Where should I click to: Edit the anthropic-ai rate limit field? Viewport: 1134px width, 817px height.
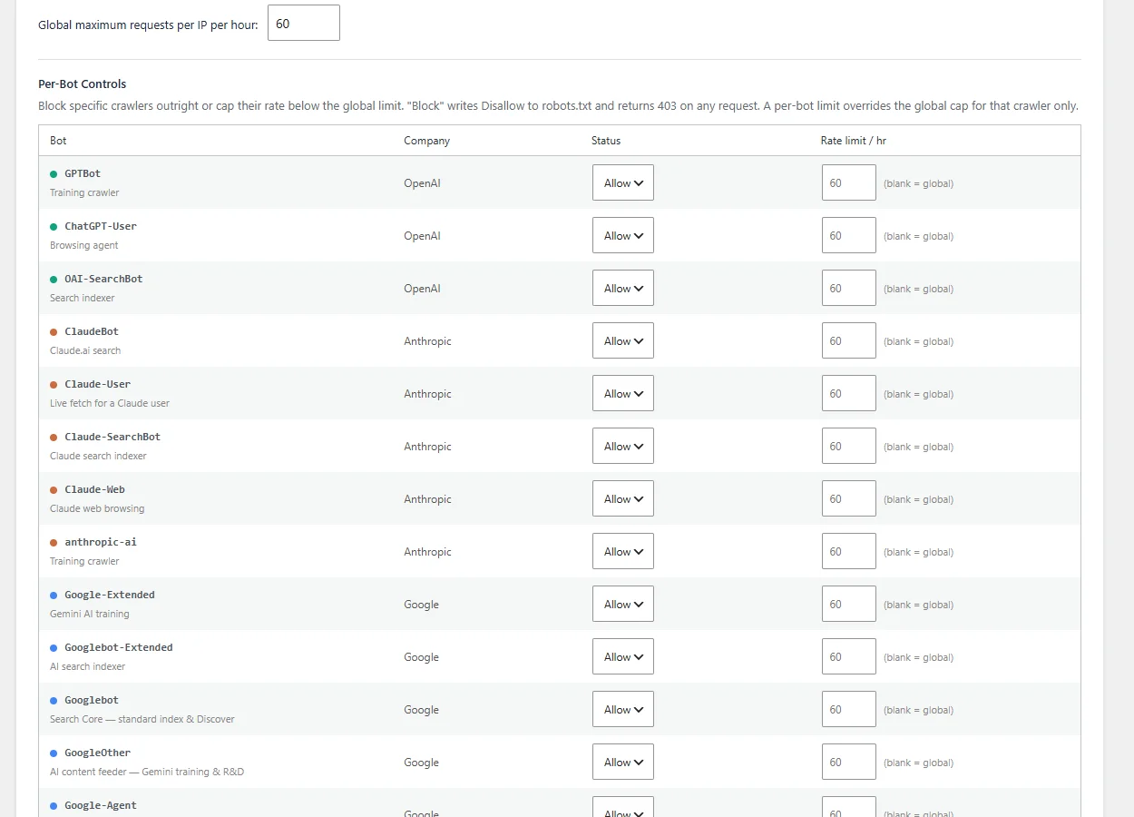[849, 551]
